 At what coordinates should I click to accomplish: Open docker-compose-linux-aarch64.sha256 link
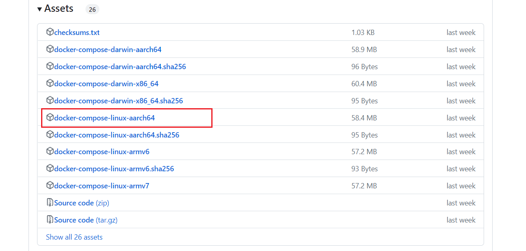click(117, 135)
